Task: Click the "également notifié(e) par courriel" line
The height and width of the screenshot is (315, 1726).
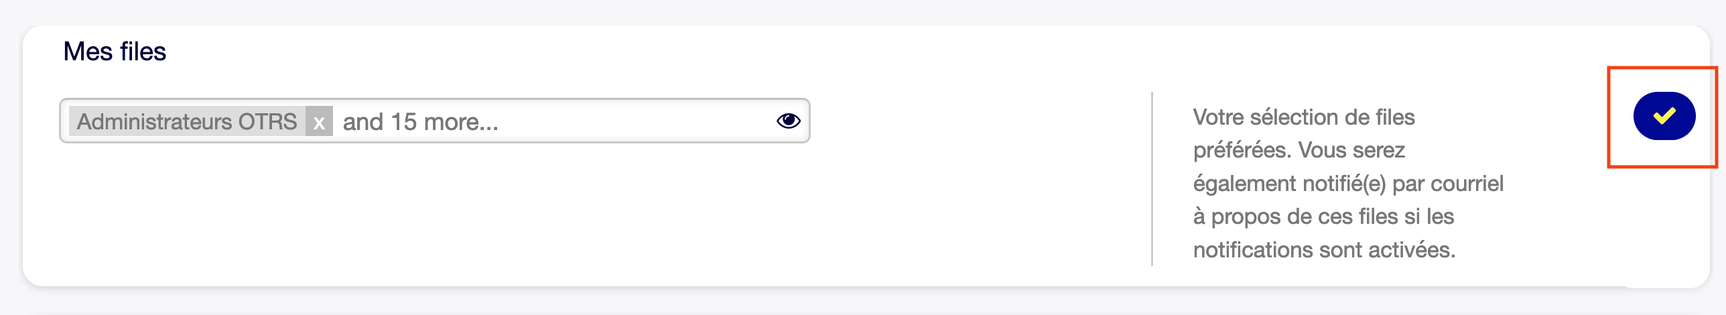Action: click(1347, 184)
